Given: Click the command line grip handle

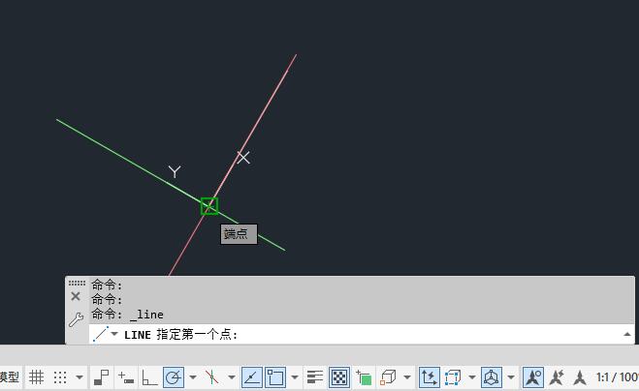Looking at the screenshot, I should click(x=77, y=283).
